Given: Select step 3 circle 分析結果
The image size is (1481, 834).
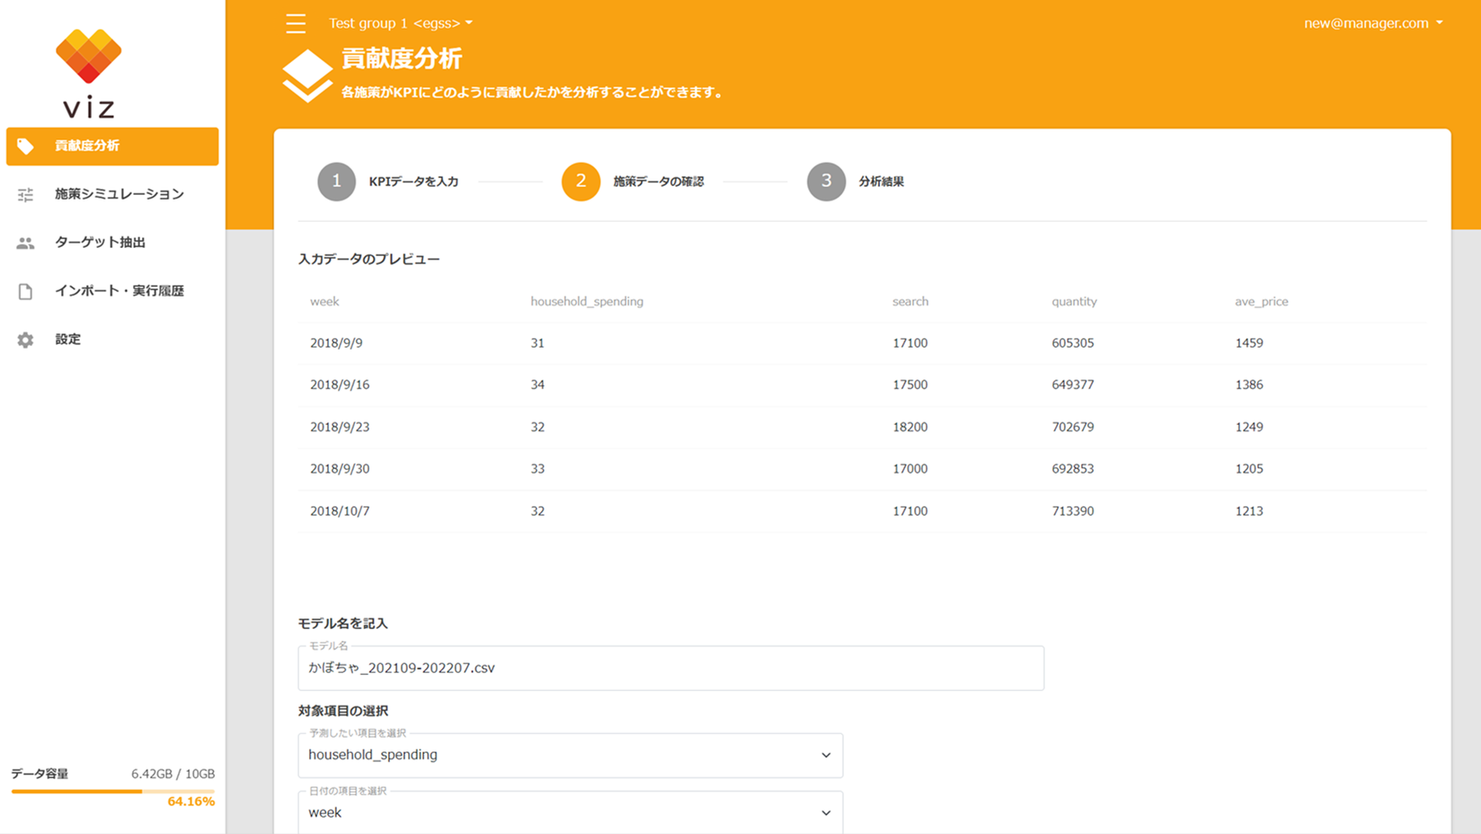Looking at the screenshot, I should click(x=826, y=182).
